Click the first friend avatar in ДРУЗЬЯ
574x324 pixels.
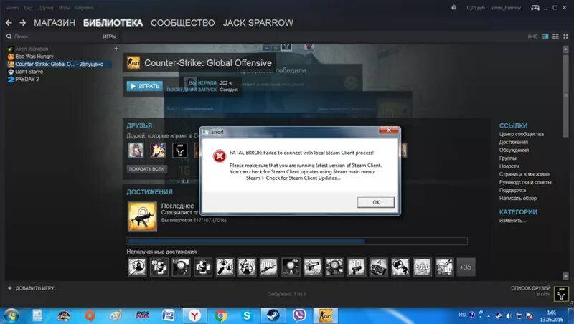coord(136,151)
